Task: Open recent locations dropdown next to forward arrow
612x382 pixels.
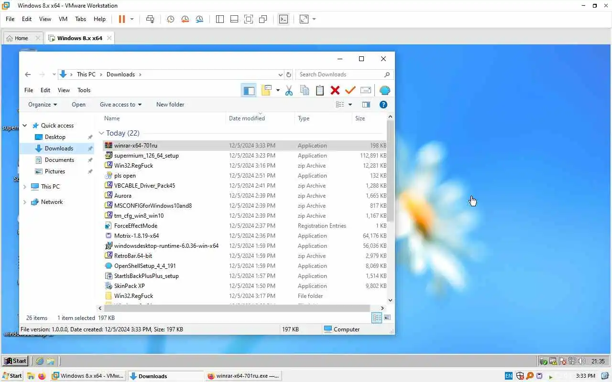Action: click(54, 74)
